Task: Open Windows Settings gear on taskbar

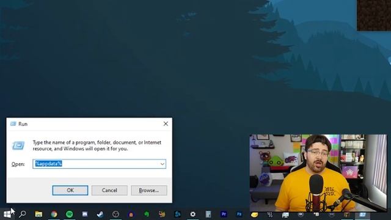Action: pos(193,214)
